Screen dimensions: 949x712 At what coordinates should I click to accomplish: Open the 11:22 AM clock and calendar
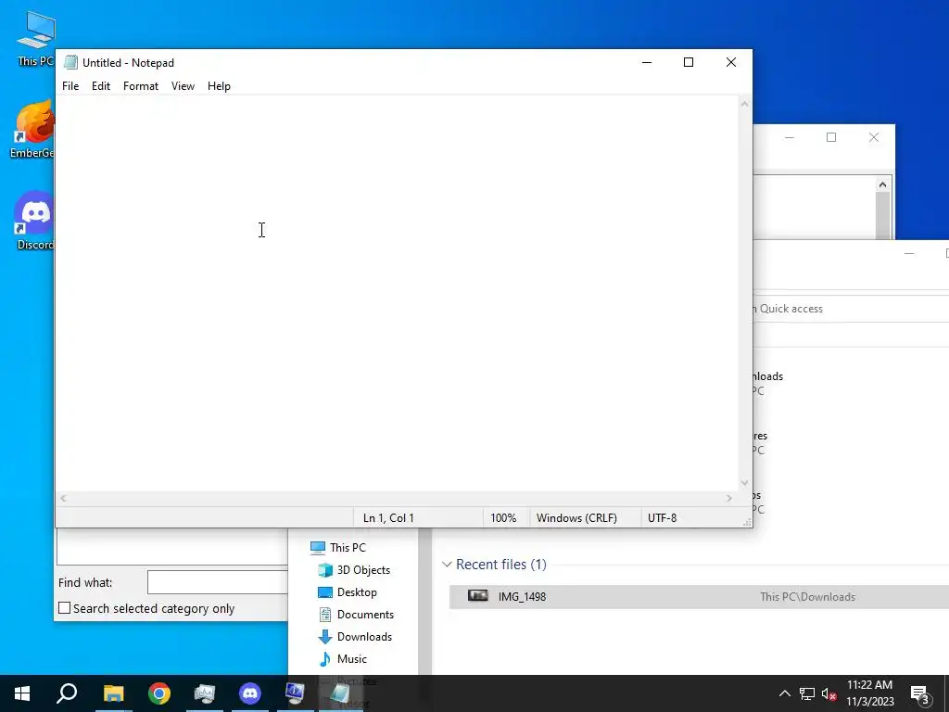click(x=869, y=693)
